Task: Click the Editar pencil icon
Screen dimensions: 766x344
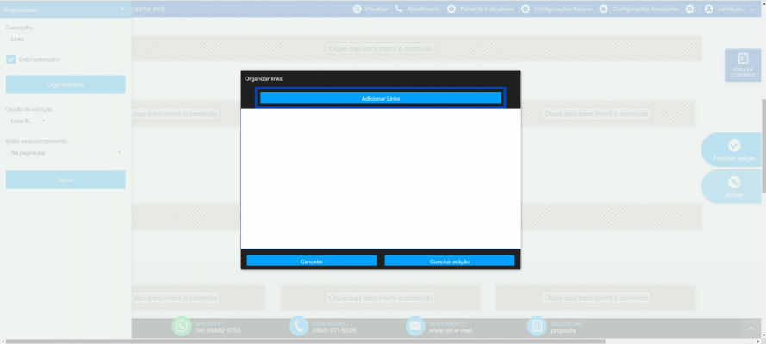Action: coord(734,182)
